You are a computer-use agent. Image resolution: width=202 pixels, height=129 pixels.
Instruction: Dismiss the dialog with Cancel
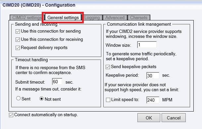coord(174,117)
